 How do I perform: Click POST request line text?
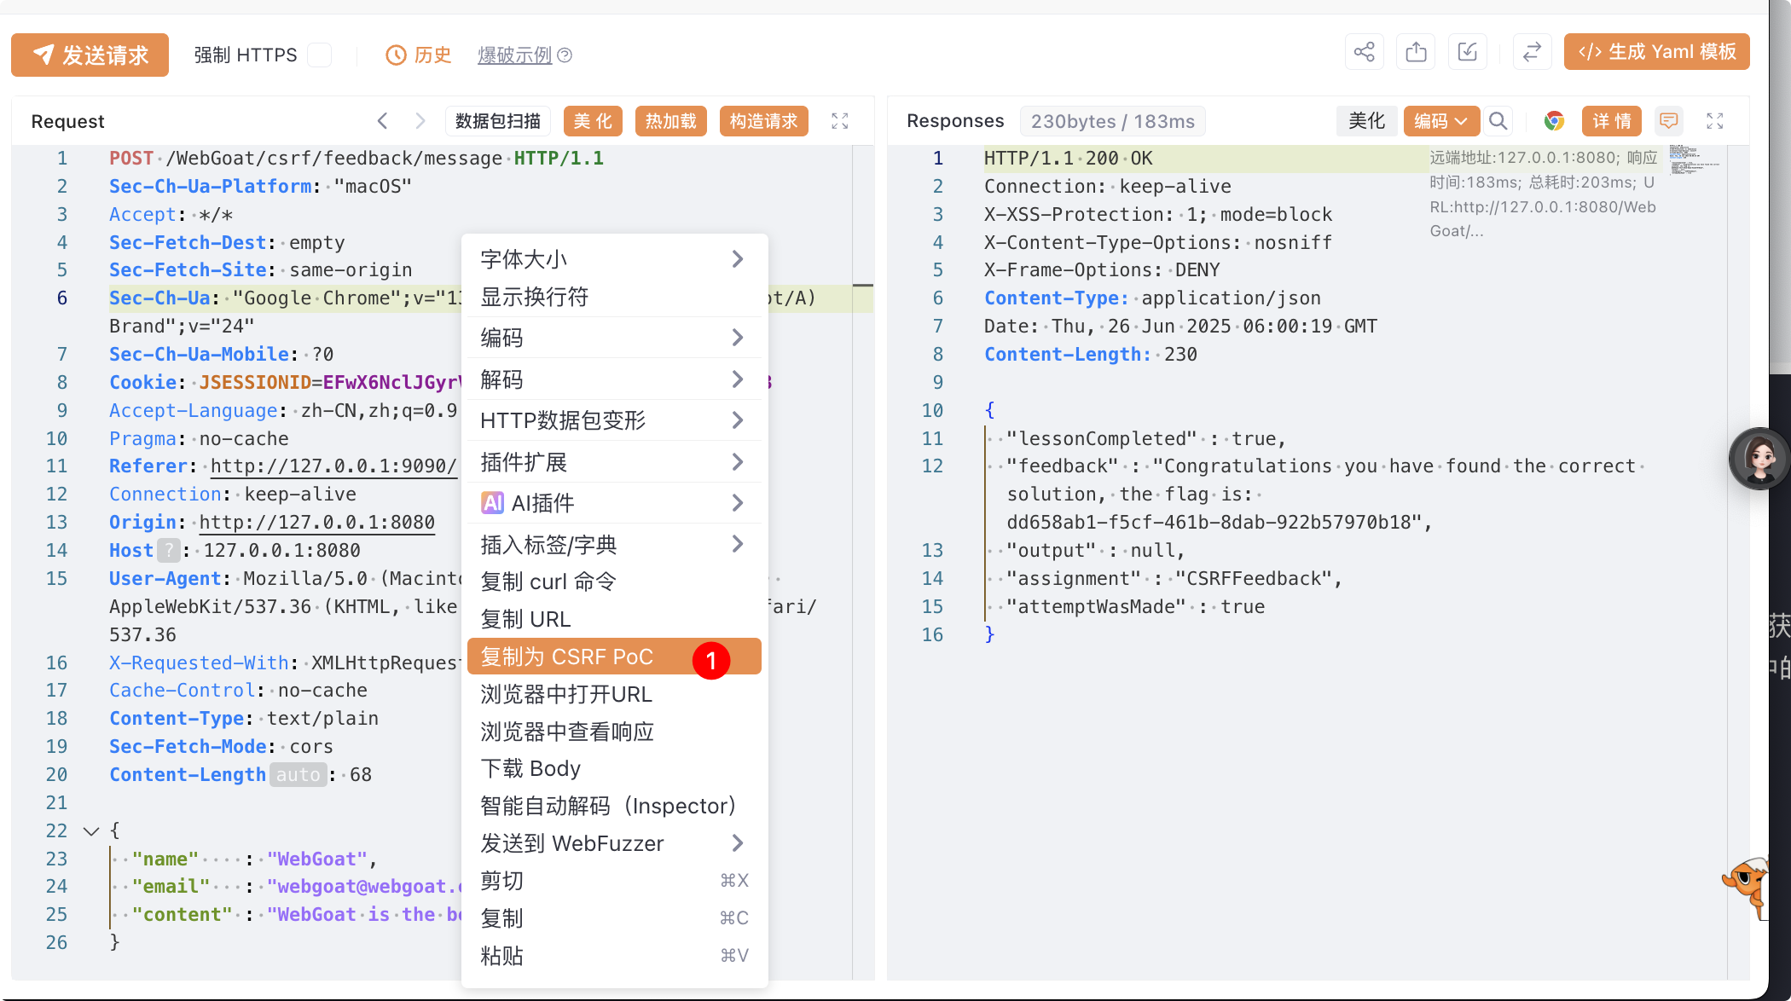click(356, 158)
